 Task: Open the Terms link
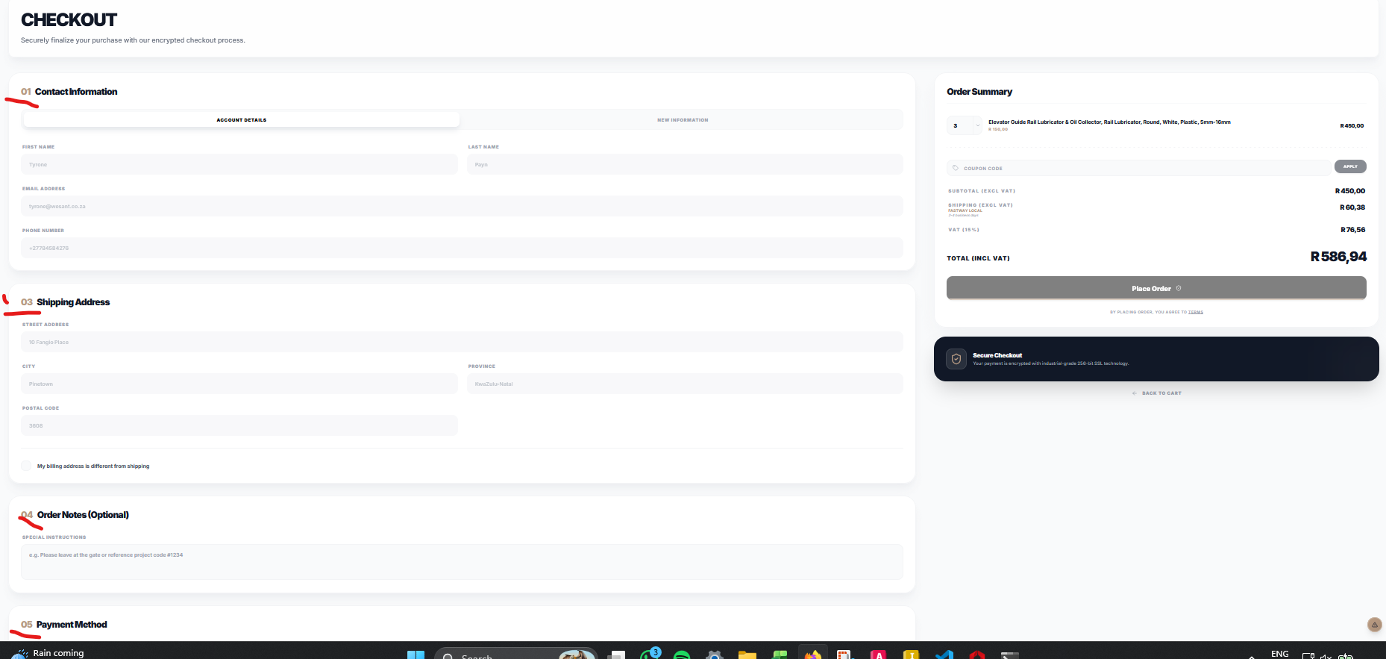click(x=1195, y=312)
